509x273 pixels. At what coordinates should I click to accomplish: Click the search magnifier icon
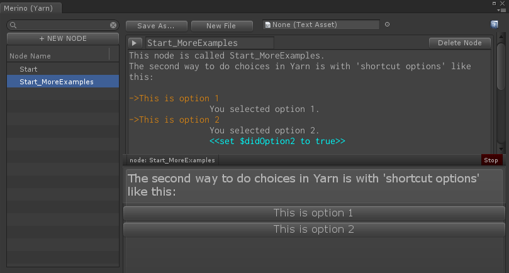pyautogui.click(x=14, y=25)
